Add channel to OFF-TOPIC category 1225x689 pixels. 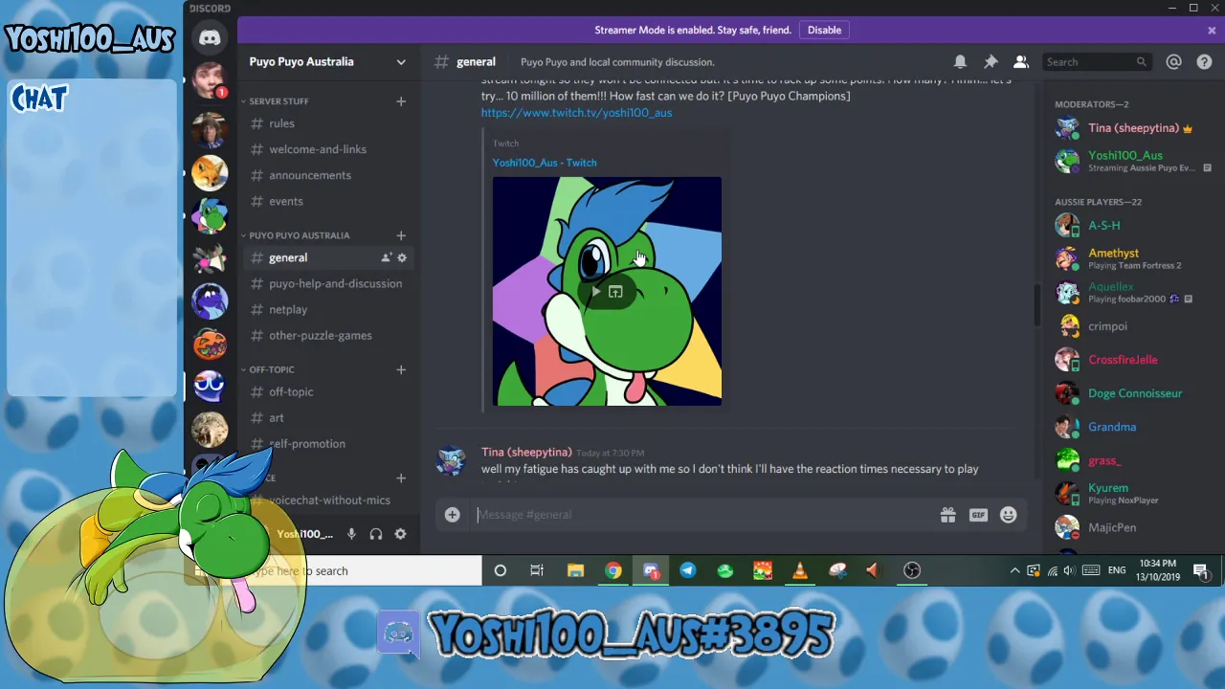pyautogui.click(x=401, y=369)
